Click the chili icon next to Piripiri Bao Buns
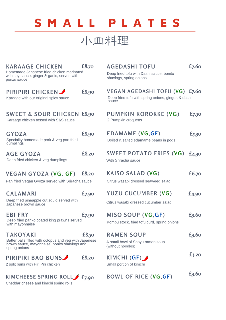Image resolution: width=226 pixels, height=320 pixels. [65, 257]
